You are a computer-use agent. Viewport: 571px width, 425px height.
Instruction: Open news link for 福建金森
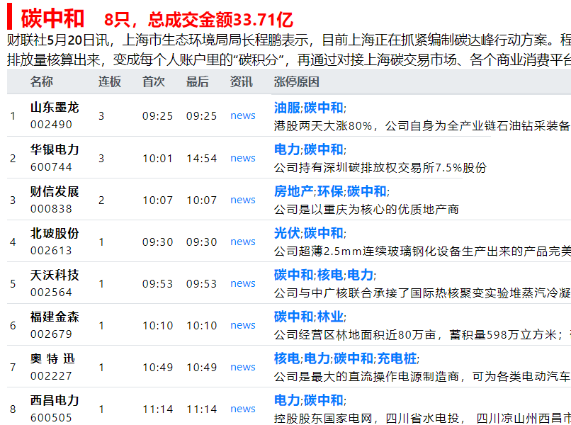point(243,325)
